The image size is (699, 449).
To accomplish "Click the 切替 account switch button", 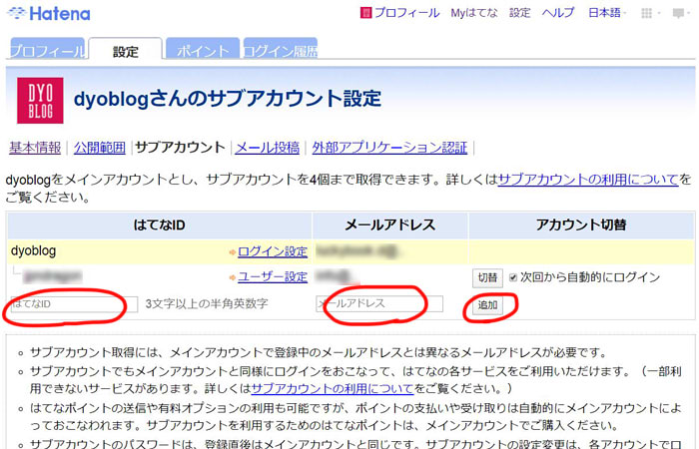I will (x=487, y=278).
